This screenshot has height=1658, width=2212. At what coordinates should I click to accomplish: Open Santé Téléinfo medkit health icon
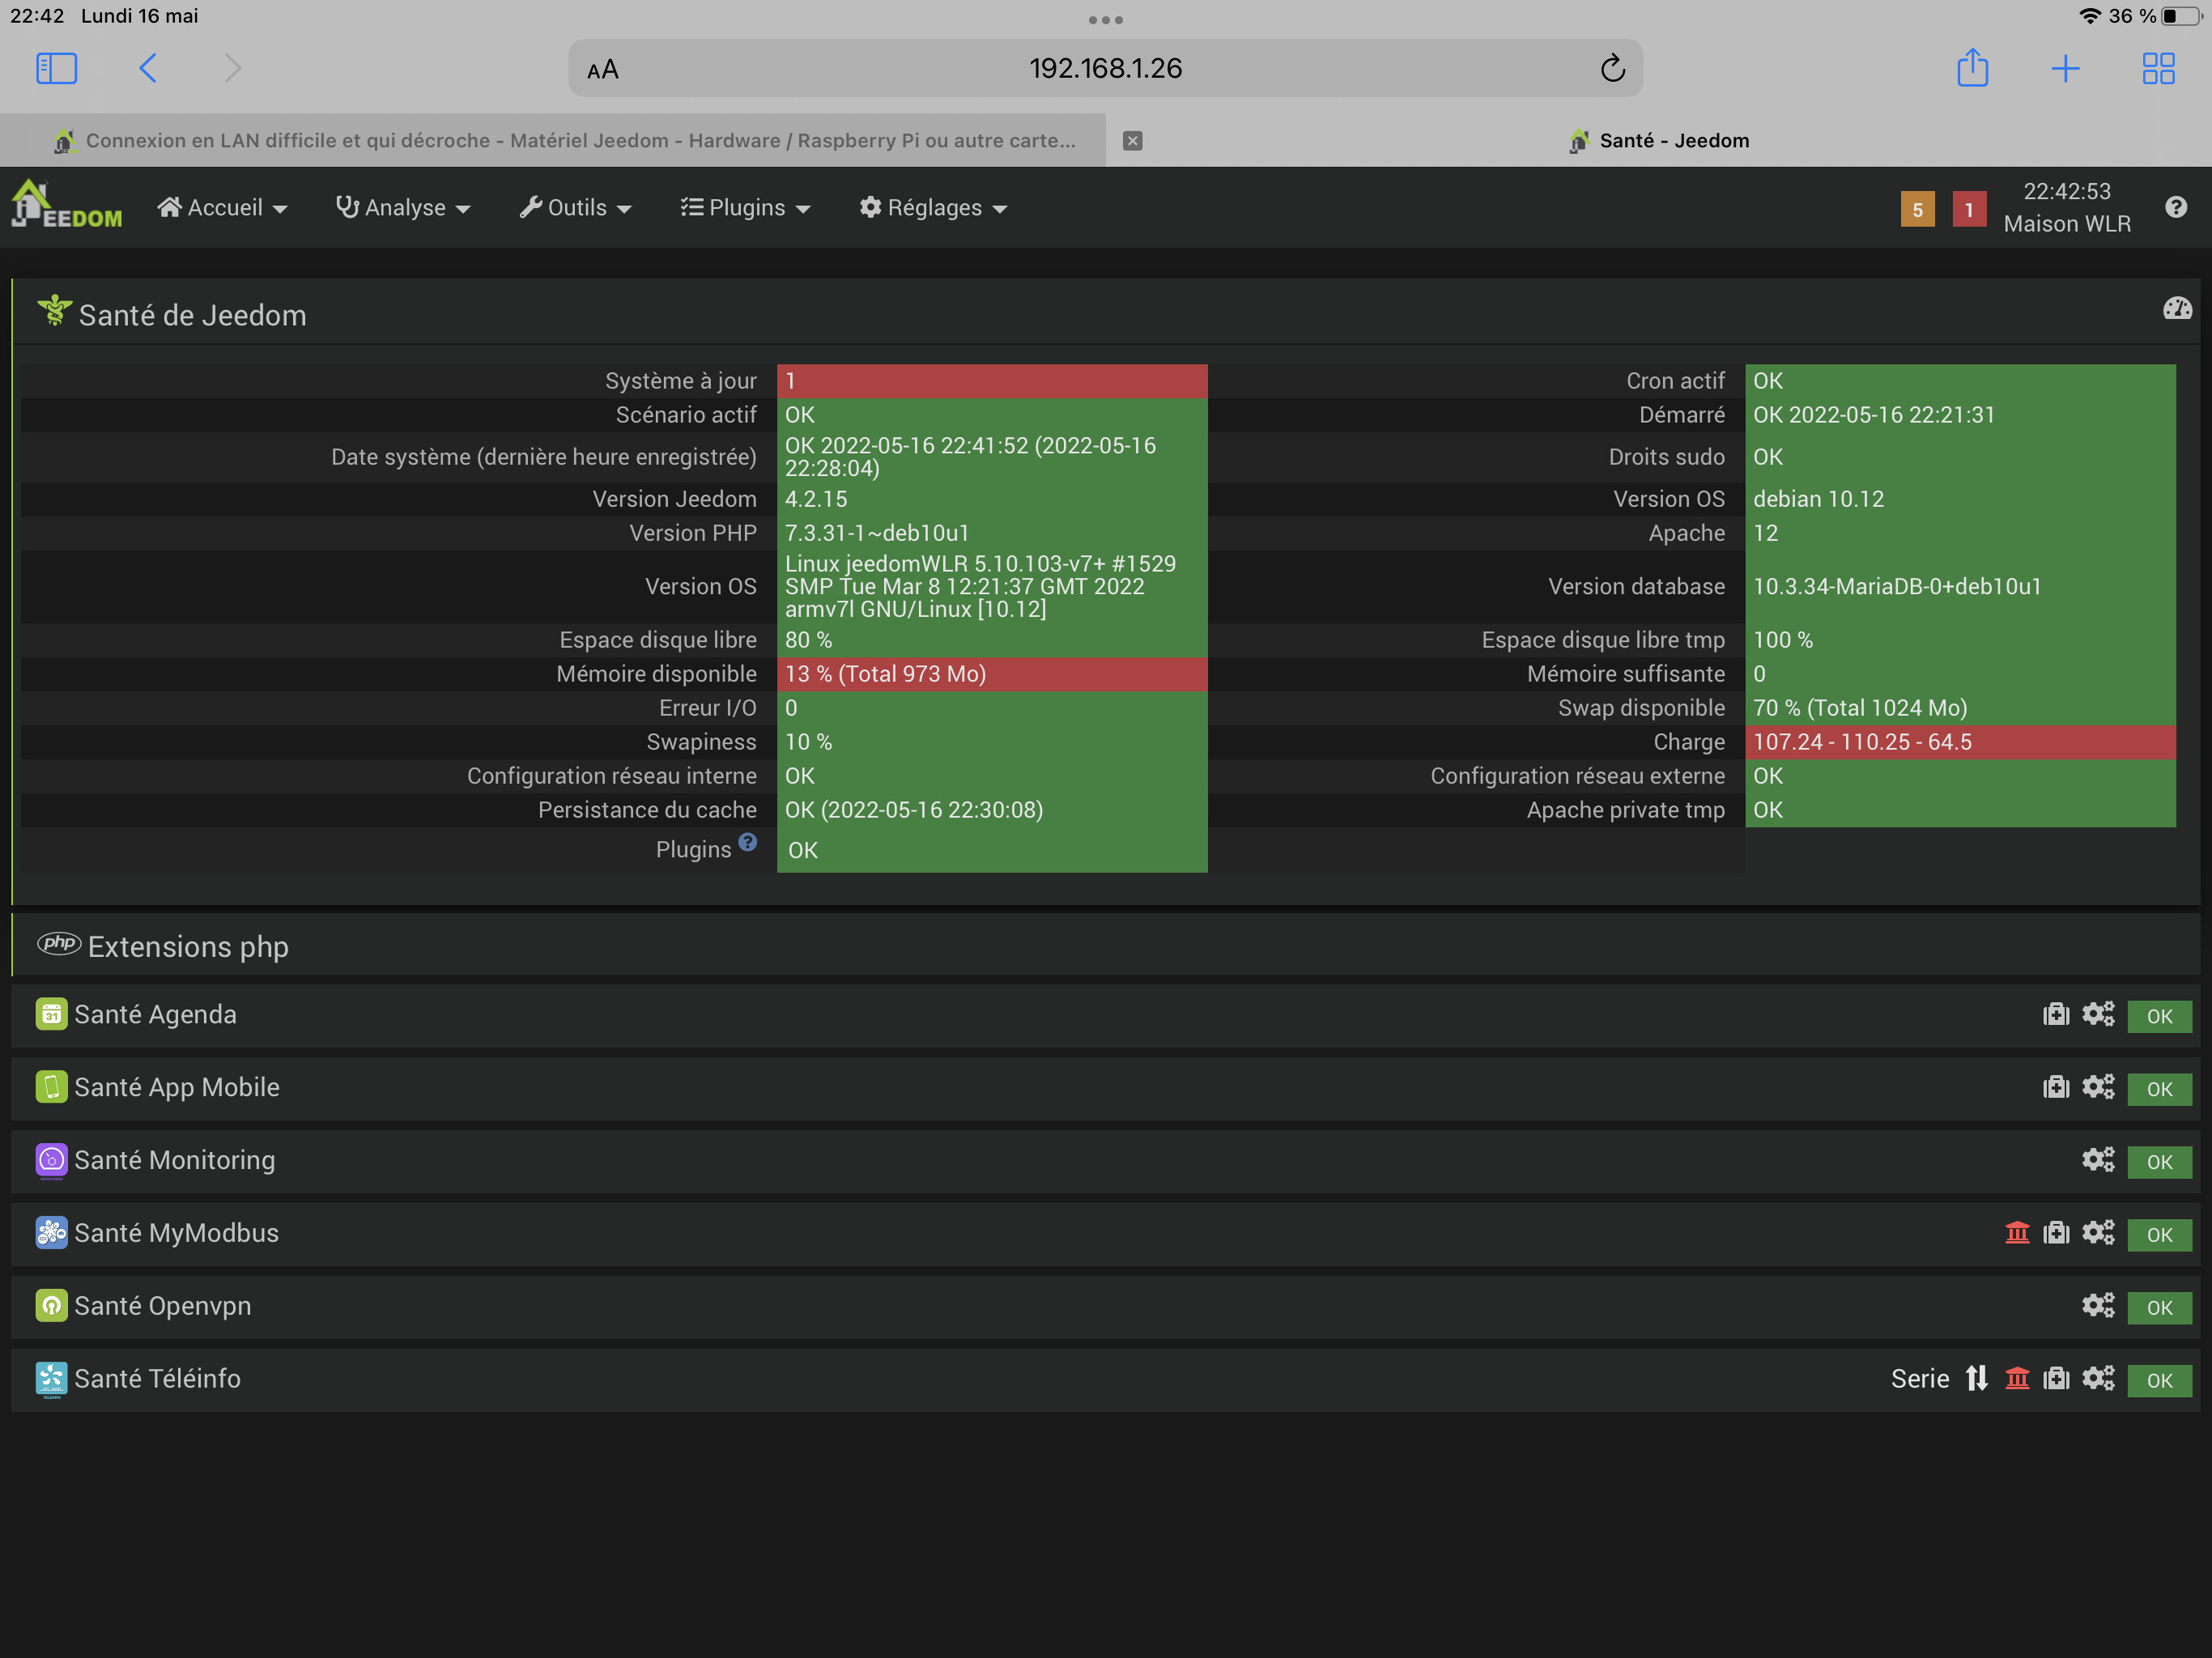coord(2055,1379)
